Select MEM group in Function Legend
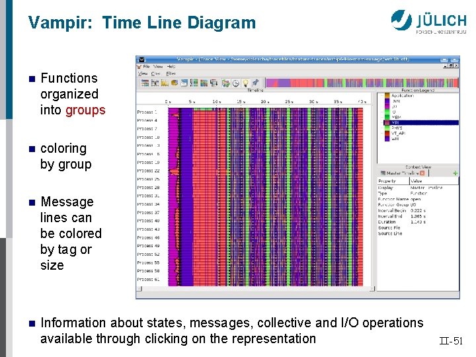The width and height of the screenshot is (476, 357). pos(396,117)
